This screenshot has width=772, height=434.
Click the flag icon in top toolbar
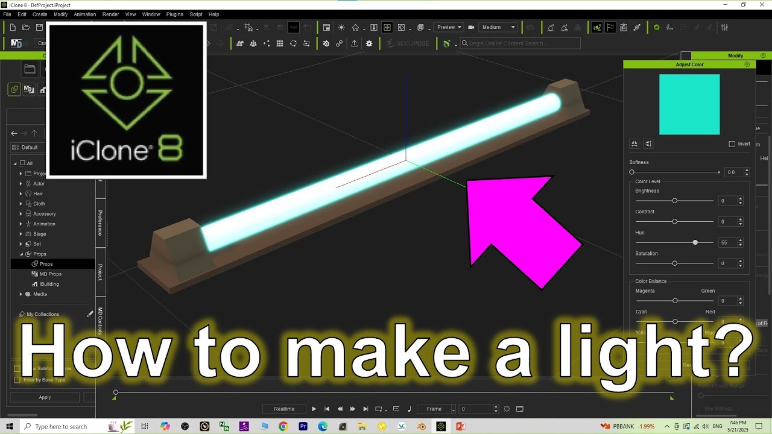click(610, 27)
